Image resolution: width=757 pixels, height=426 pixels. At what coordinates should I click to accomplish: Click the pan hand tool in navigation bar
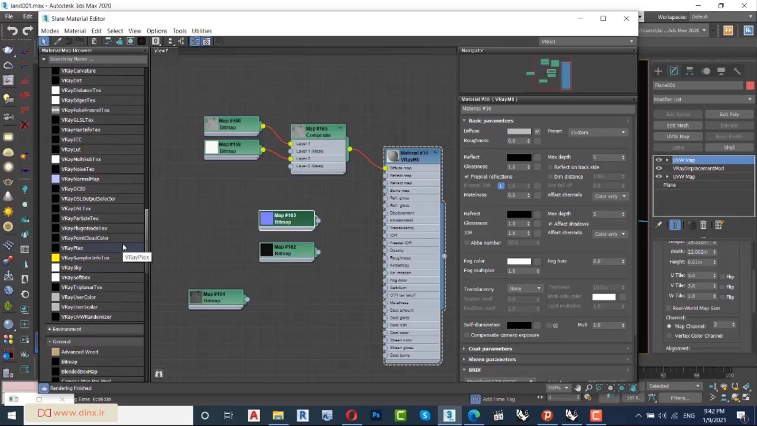pyautogui.click(x=578, y=388)
